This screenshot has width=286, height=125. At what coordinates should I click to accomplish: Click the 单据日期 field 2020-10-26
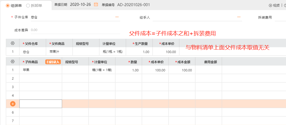click(x=80, y=5)
